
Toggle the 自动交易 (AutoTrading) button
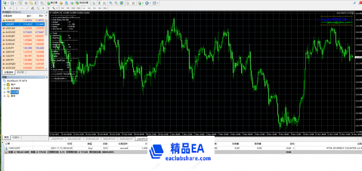click(82, 3)
